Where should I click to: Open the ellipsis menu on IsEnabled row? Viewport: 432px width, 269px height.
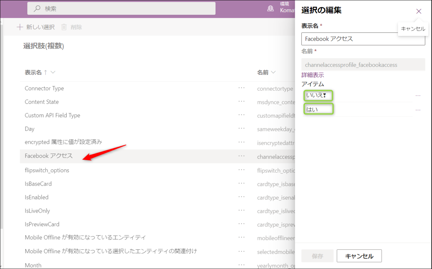[x=242, y=197]
